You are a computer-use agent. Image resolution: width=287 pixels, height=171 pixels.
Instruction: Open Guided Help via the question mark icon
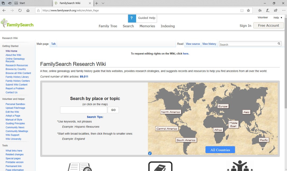(132, 18)
